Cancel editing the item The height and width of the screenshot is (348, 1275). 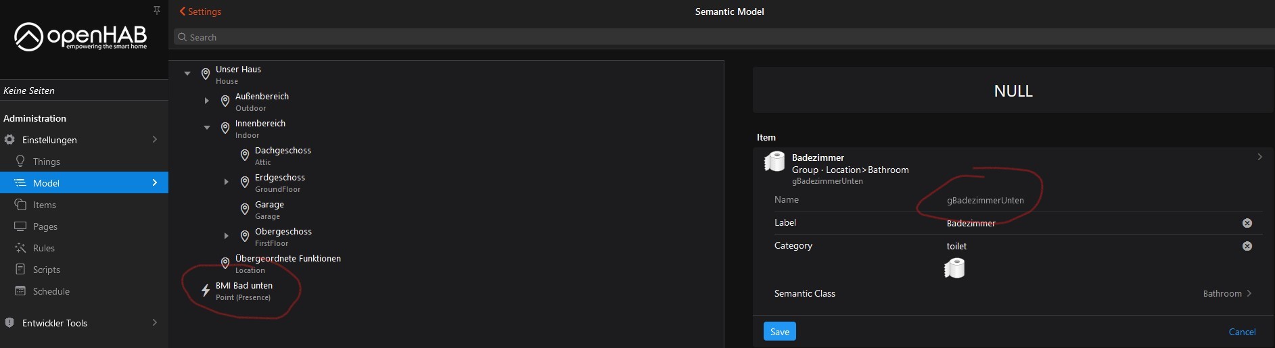coord(1242,332)
